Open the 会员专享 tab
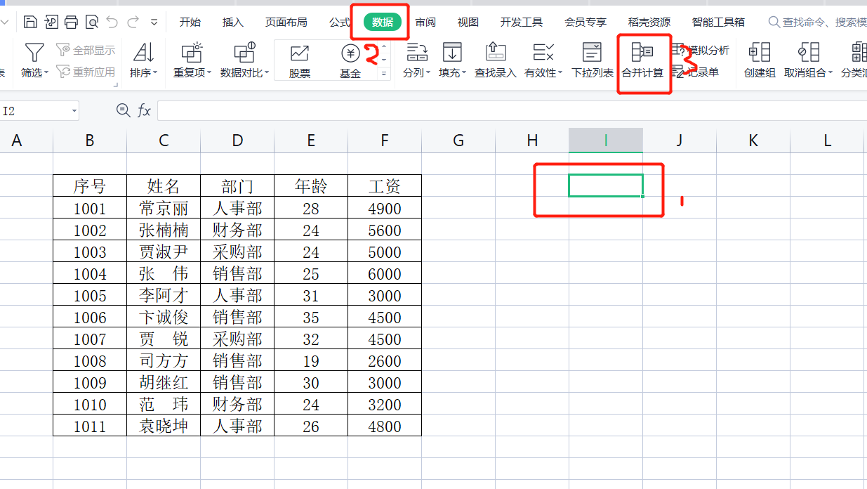867x489 pixels. point(585,22)
